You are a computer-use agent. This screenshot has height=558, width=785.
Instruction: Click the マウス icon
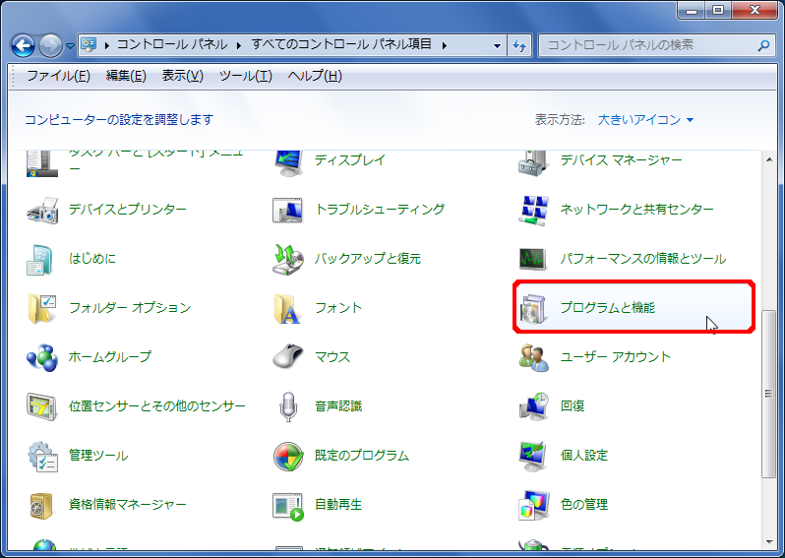tap(287, 357)
